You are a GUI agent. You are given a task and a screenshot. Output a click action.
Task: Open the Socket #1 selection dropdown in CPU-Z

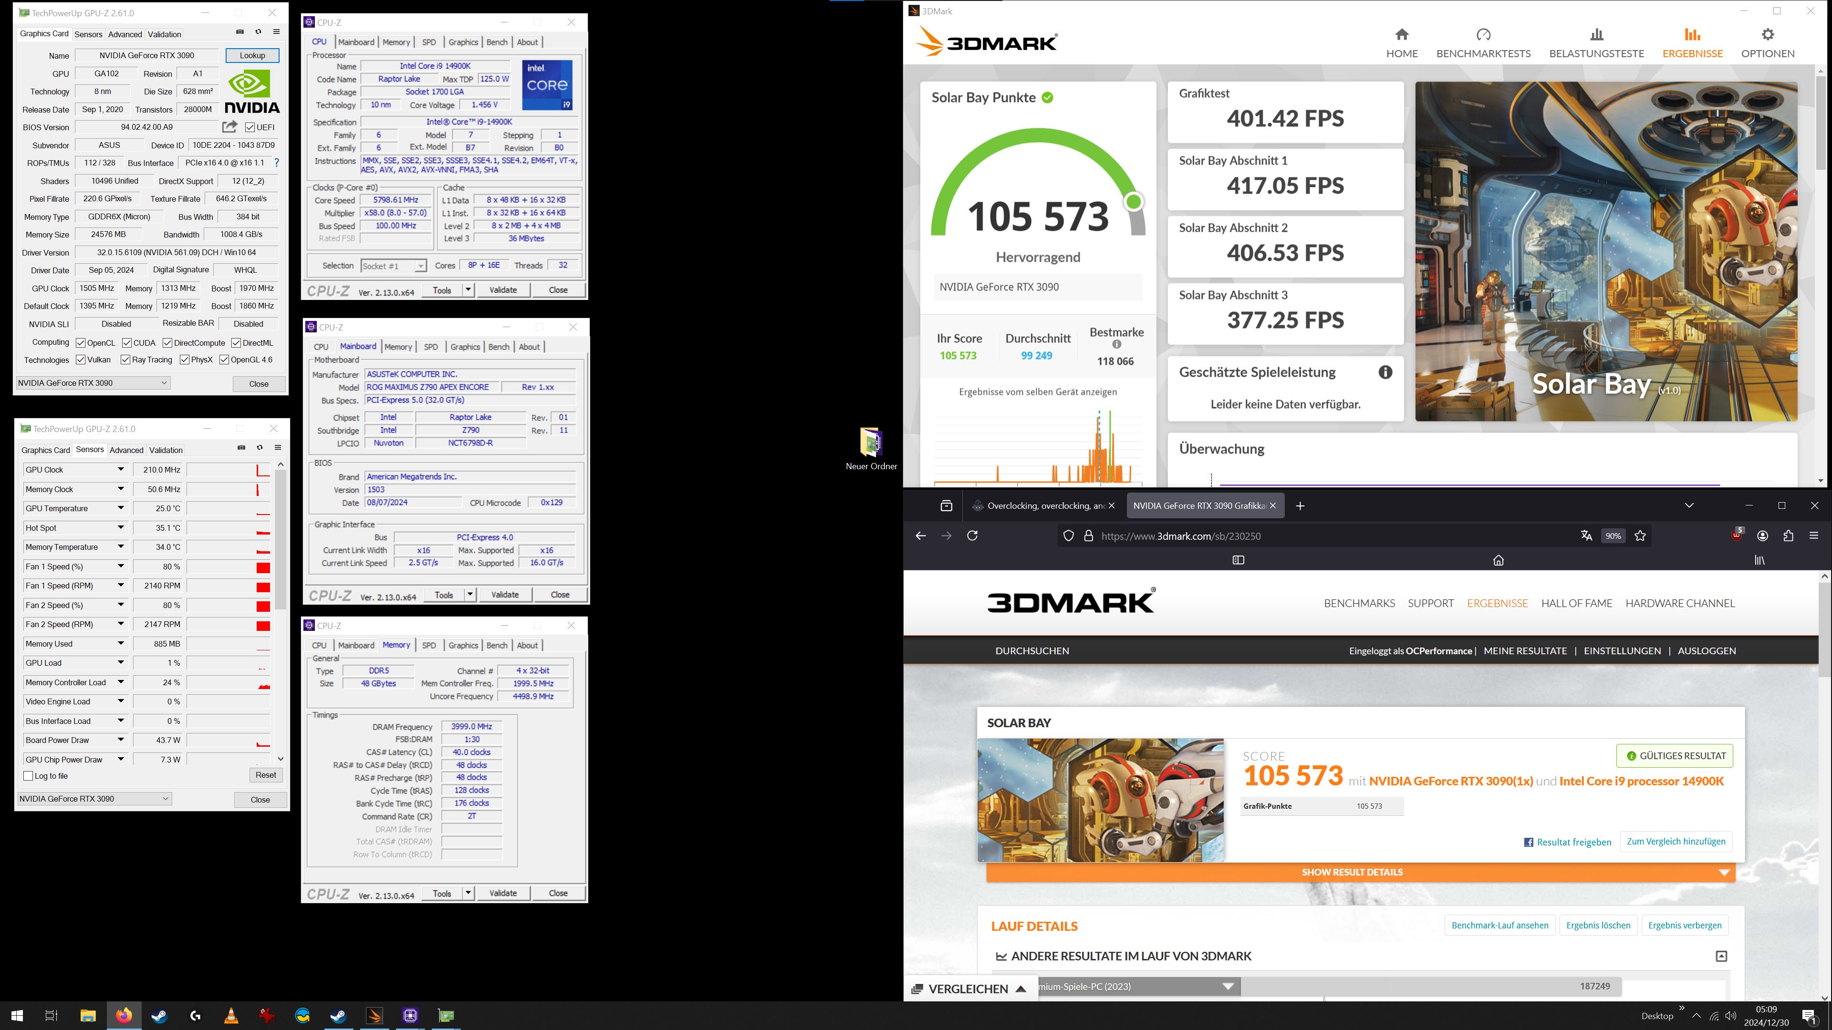tap(393, 266)
